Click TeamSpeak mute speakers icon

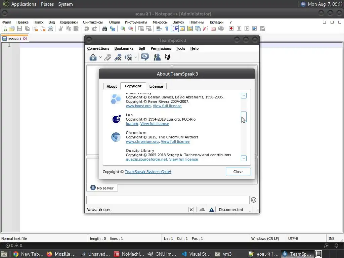[x=128, y=57]
